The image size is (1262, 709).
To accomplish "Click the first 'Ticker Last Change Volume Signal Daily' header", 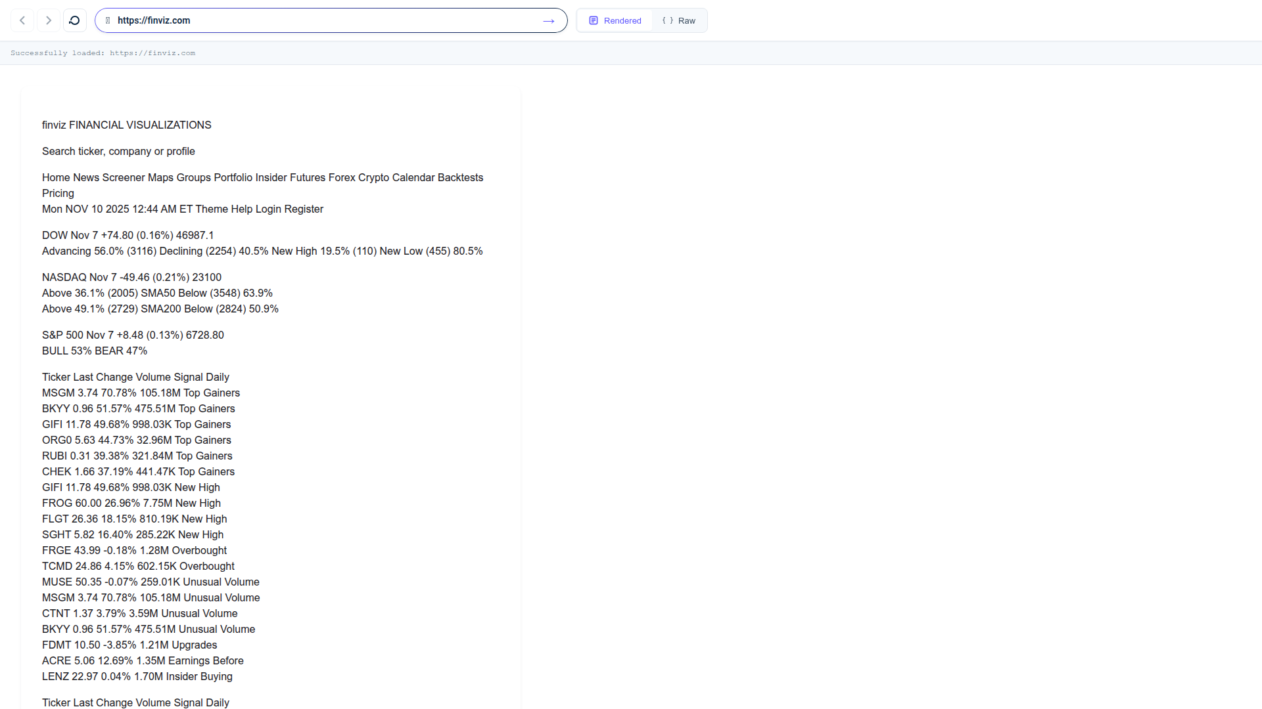I will click(135, 377).
